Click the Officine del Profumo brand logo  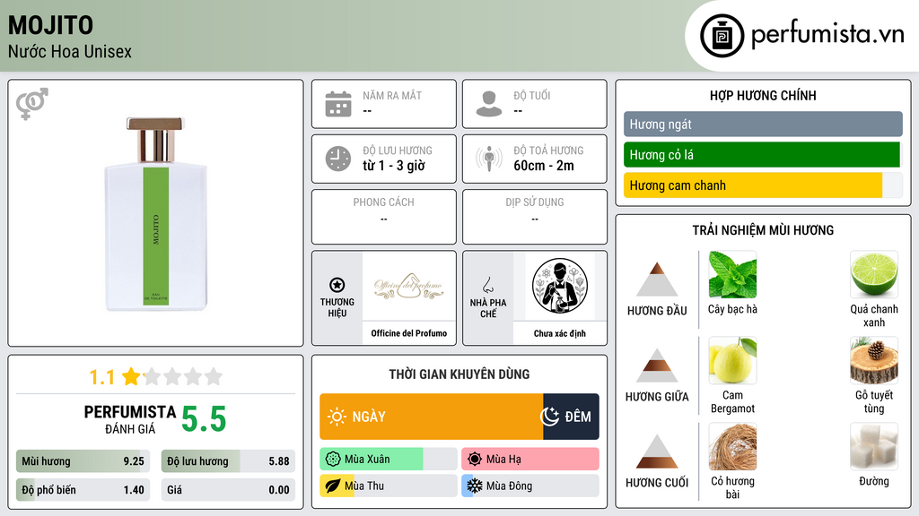(408, 287)
